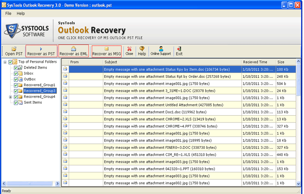This screenshot has width=304, height=194.
Task: Click the Recovered_Group4 folder icon
Action: pyautogui.click(x=20, y=97)
